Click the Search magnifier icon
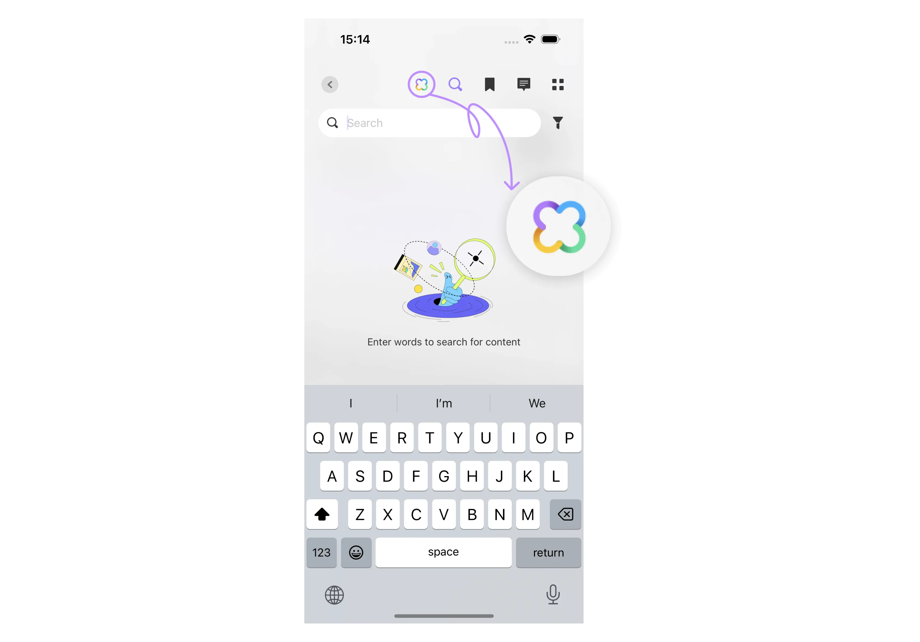The width and height of the screenshot is (920, 642). click(455, 84)
